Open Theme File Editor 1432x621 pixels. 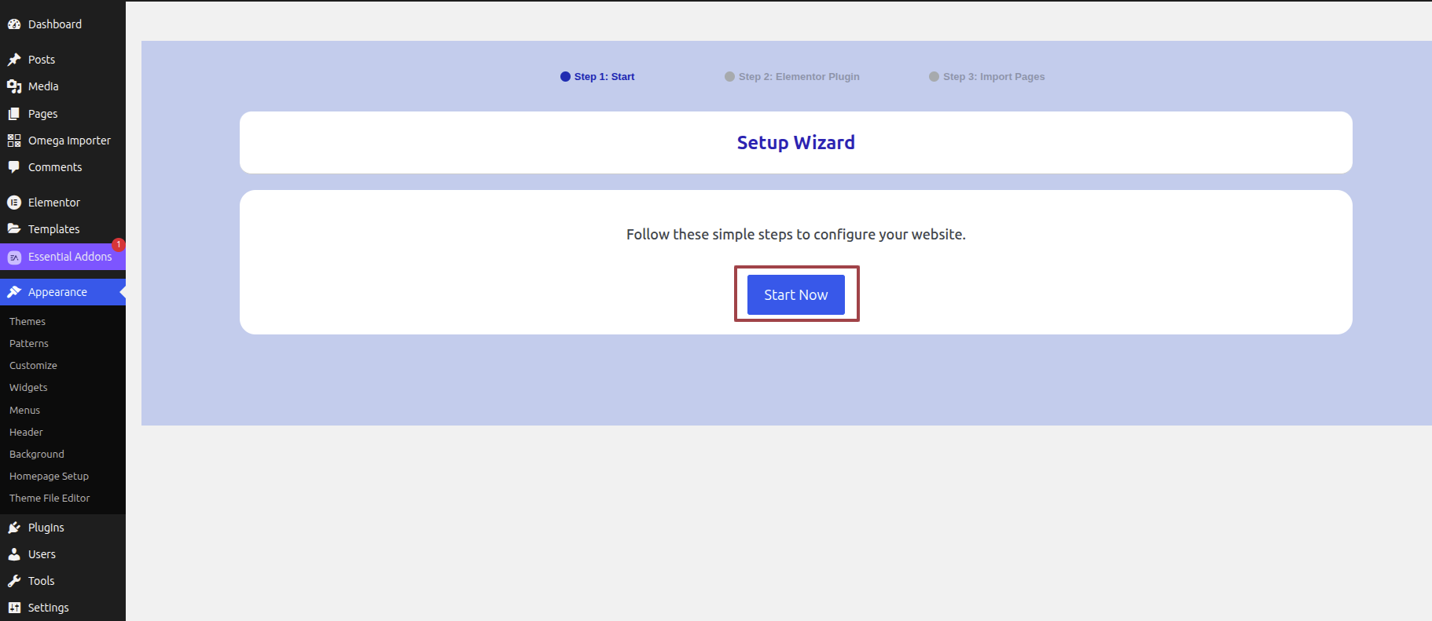coord(50,499)
